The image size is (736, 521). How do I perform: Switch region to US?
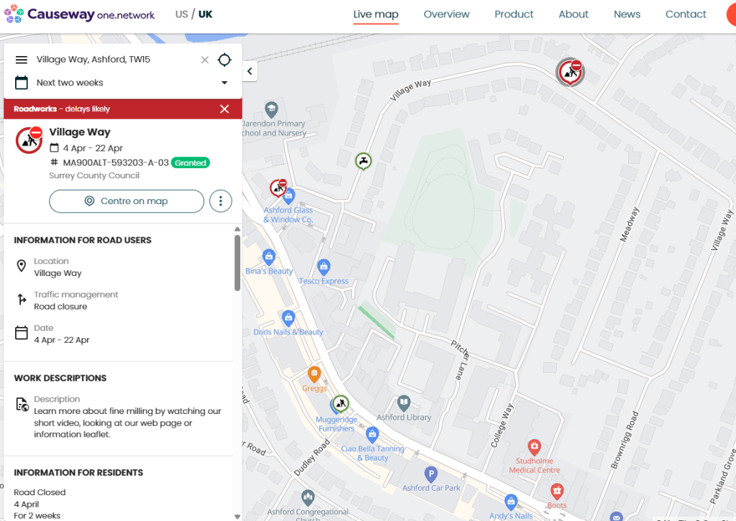[x=181, y=14]
